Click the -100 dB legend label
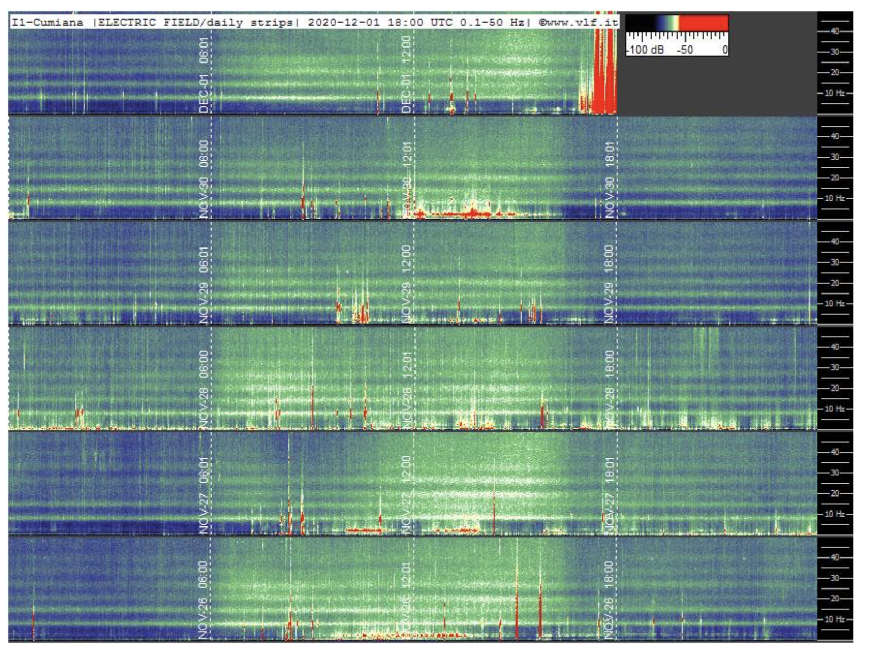872x651 pixels. point(646,50)
